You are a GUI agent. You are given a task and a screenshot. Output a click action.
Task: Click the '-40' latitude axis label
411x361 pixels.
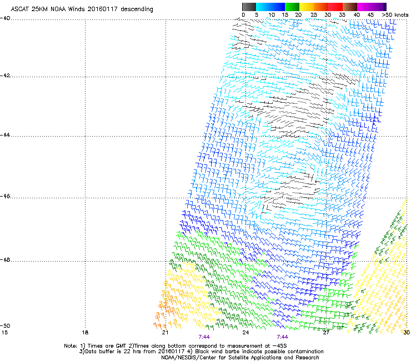point(5,18)
